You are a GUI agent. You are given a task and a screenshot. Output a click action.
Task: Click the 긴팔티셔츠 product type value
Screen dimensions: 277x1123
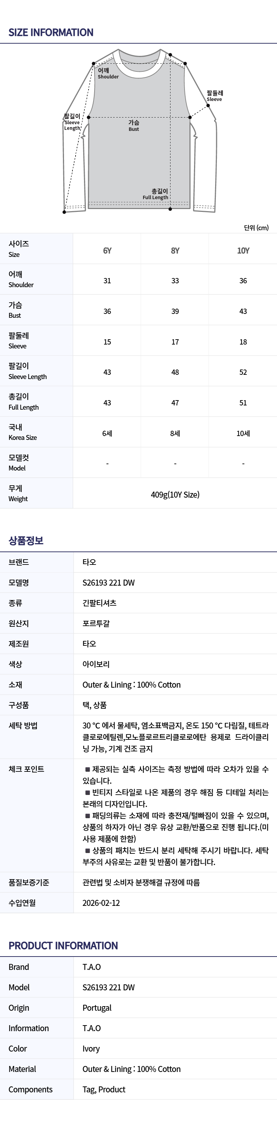click(x=100, y=603)
